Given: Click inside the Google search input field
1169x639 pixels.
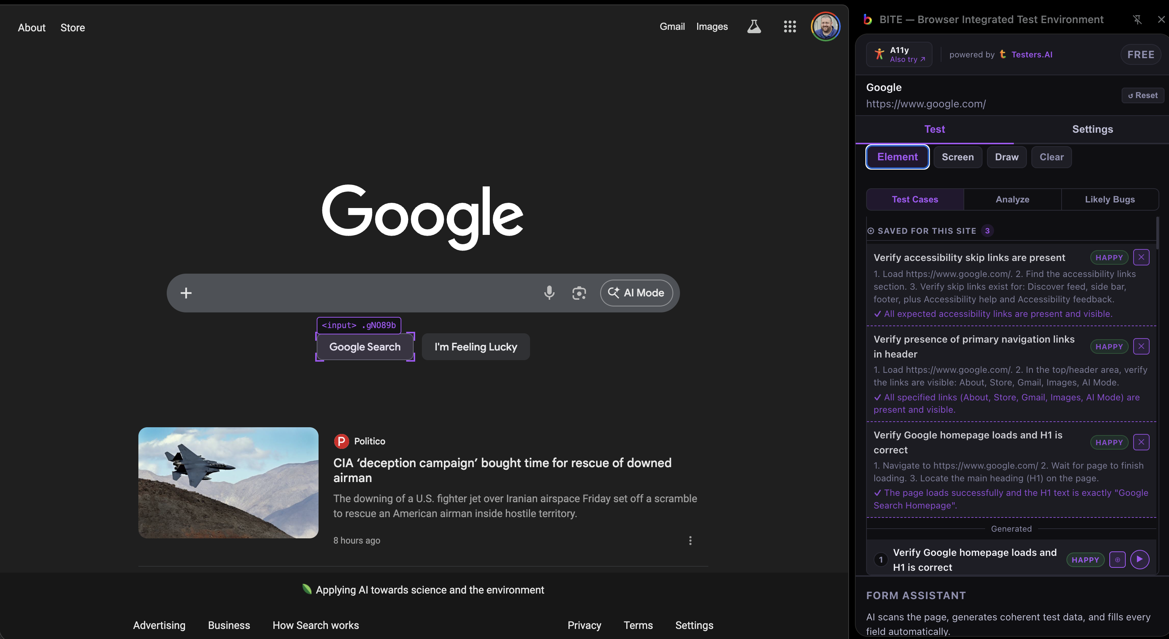Looking at the screenshot, I should (x=363, y=293).
